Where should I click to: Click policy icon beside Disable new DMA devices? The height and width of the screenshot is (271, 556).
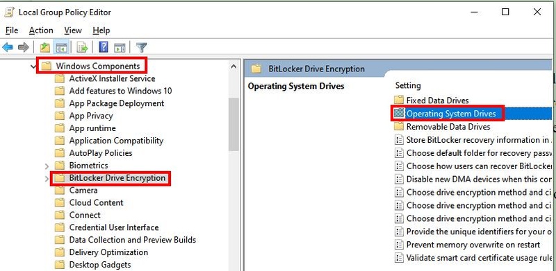click(399, 179)
